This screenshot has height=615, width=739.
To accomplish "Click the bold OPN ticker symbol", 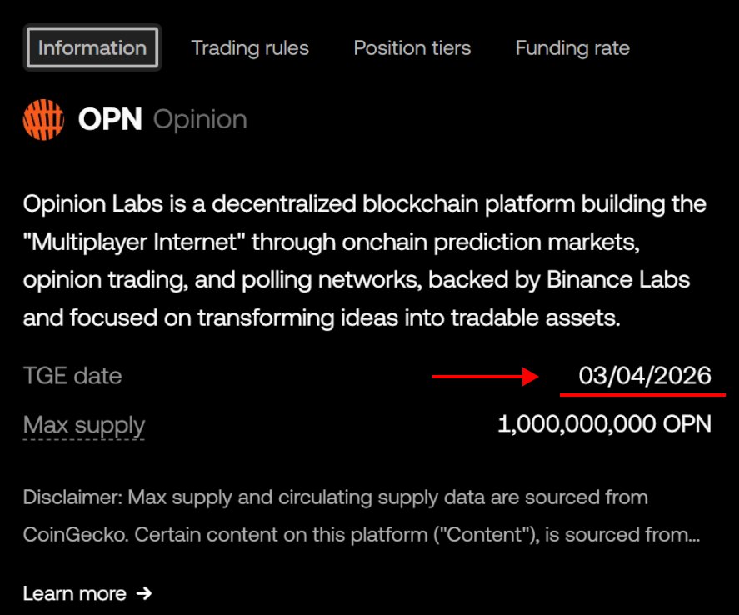I will (x=110, y=119).
